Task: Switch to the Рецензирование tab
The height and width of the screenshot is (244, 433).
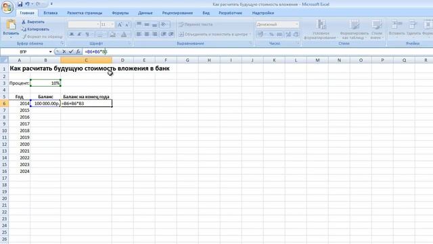Action: coord(177,13)
